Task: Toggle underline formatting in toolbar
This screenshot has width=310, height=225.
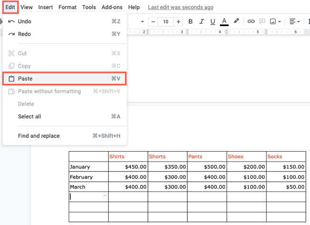Action: pos(213,21)
